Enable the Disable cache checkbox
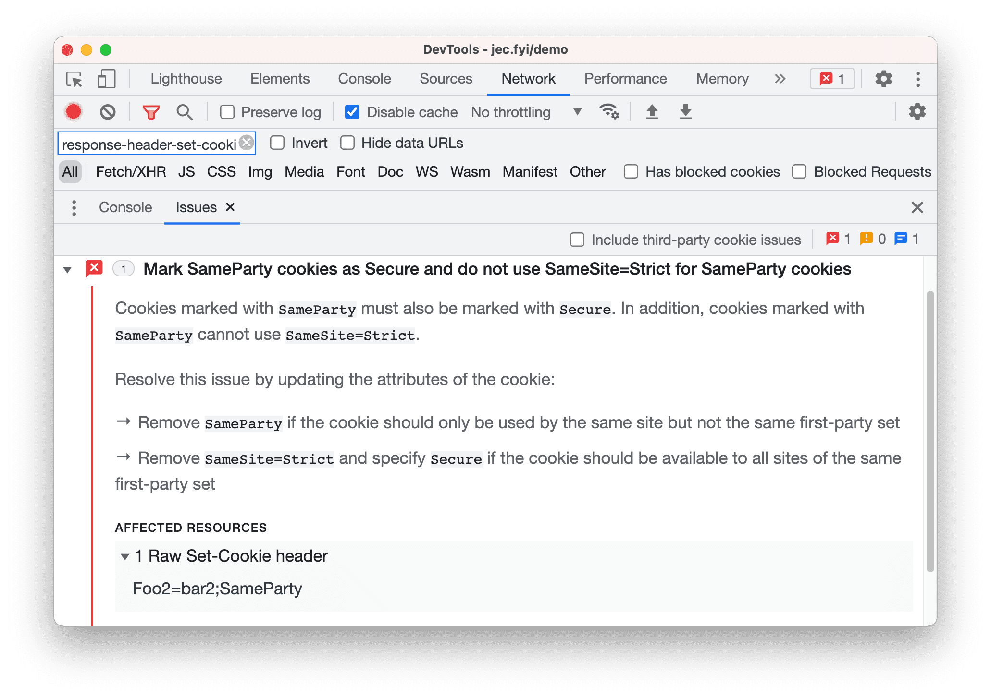991x697 pixels. 351,112
